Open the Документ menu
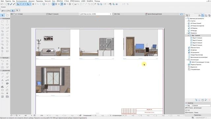Image resolution: width=211 pixels, height=119 pixels. tap(32, 1)
